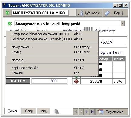Open the Zestawienia reports button

112,112
